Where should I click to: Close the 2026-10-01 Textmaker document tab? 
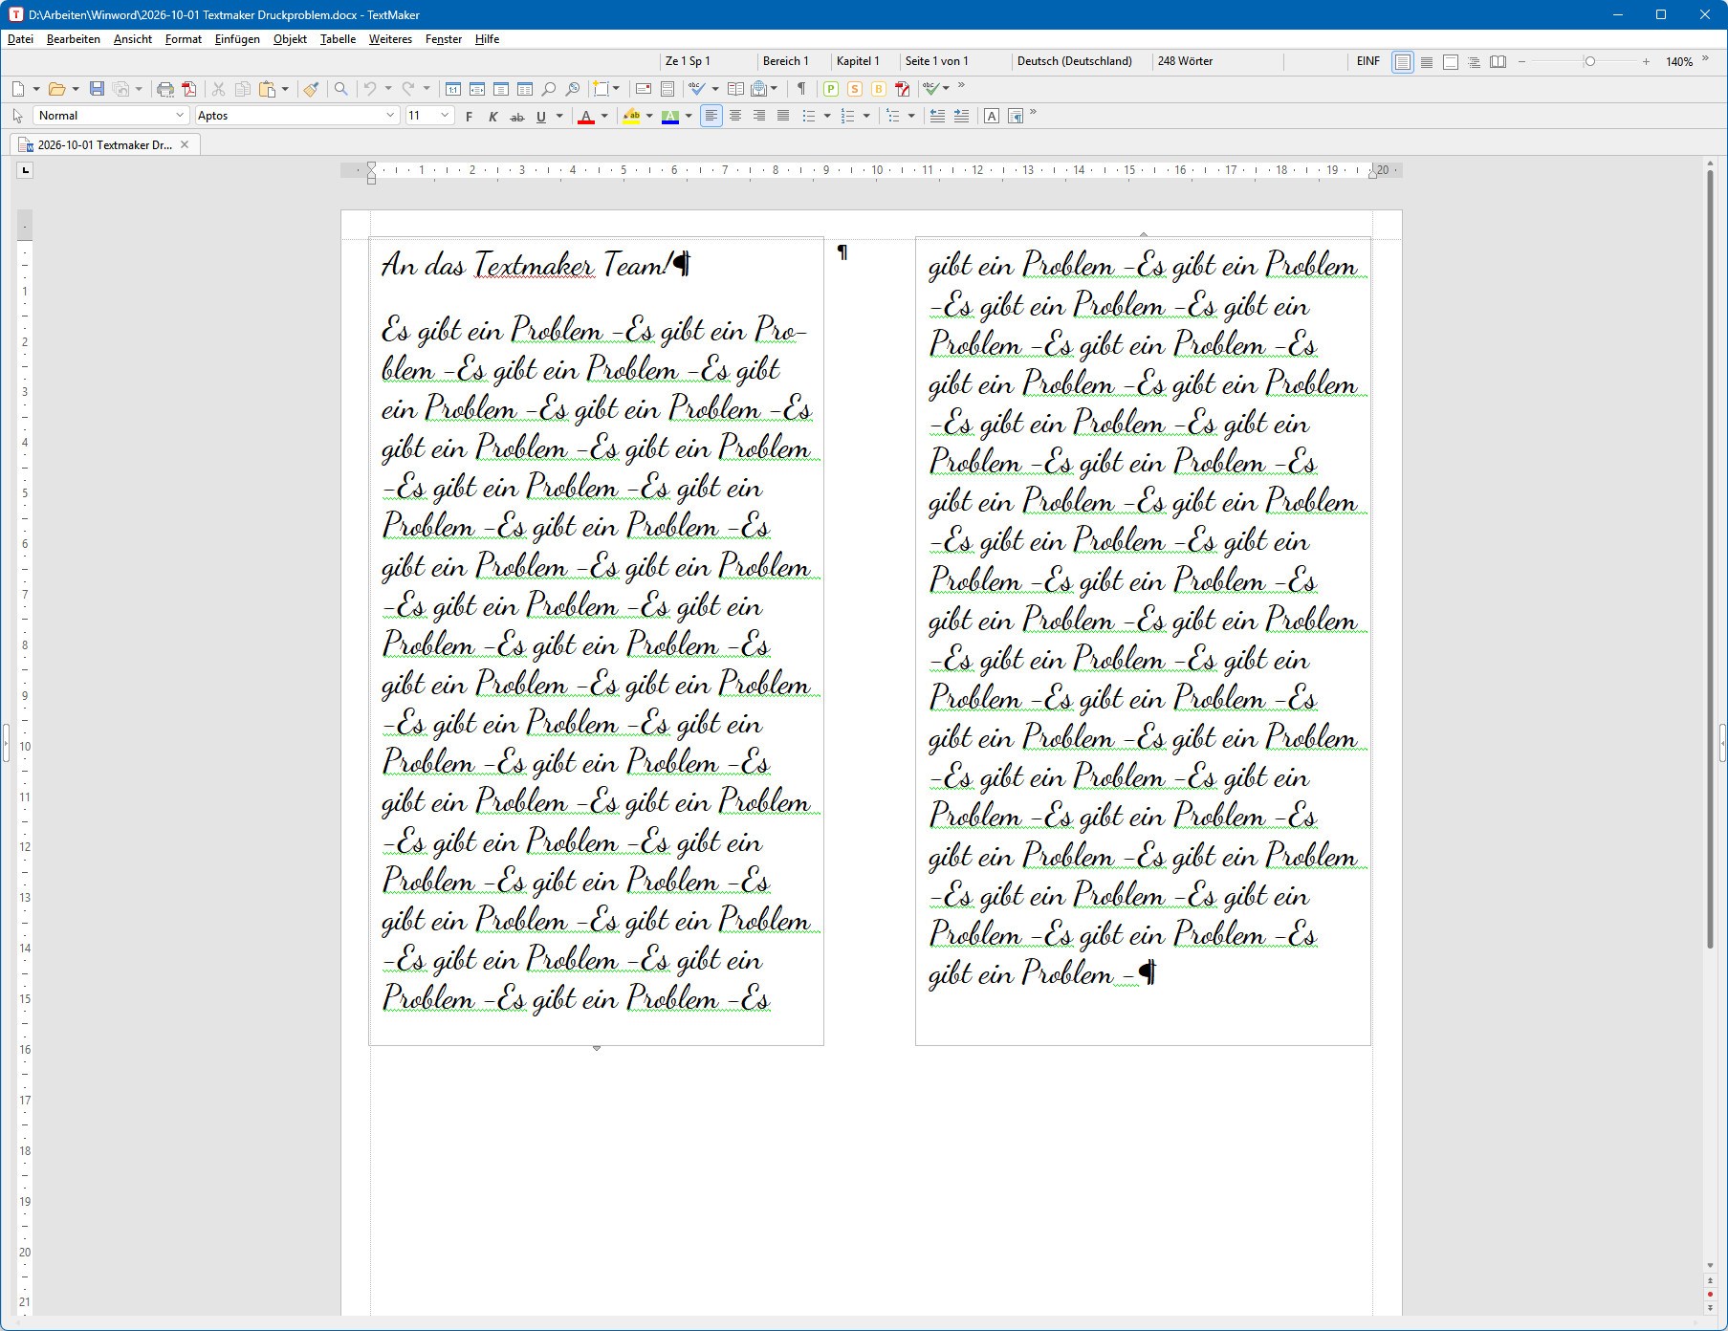(185, 144)
